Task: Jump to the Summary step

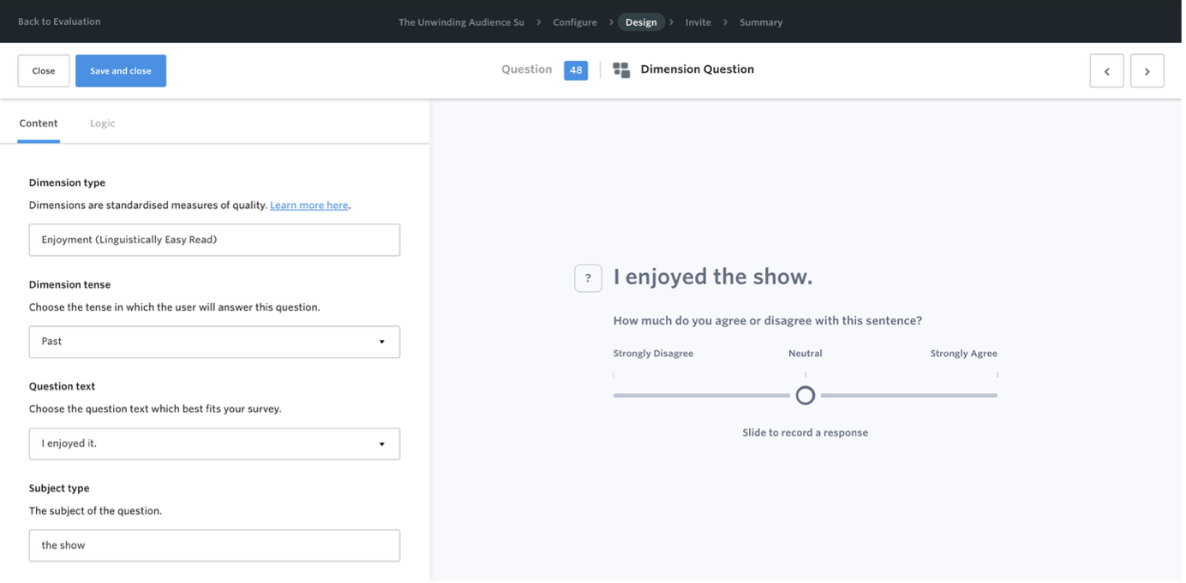Action: [761, 22]
